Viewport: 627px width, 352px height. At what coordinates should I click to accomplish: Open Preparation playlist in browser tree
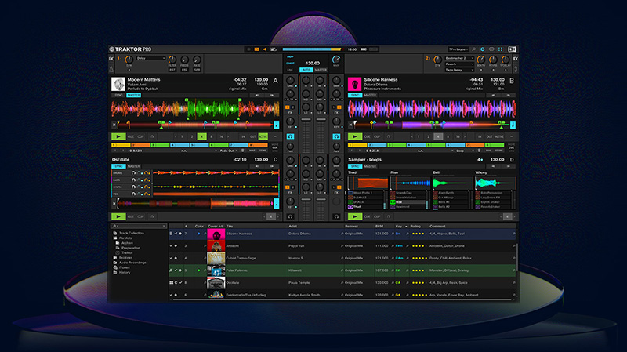[x=131, y=248]
